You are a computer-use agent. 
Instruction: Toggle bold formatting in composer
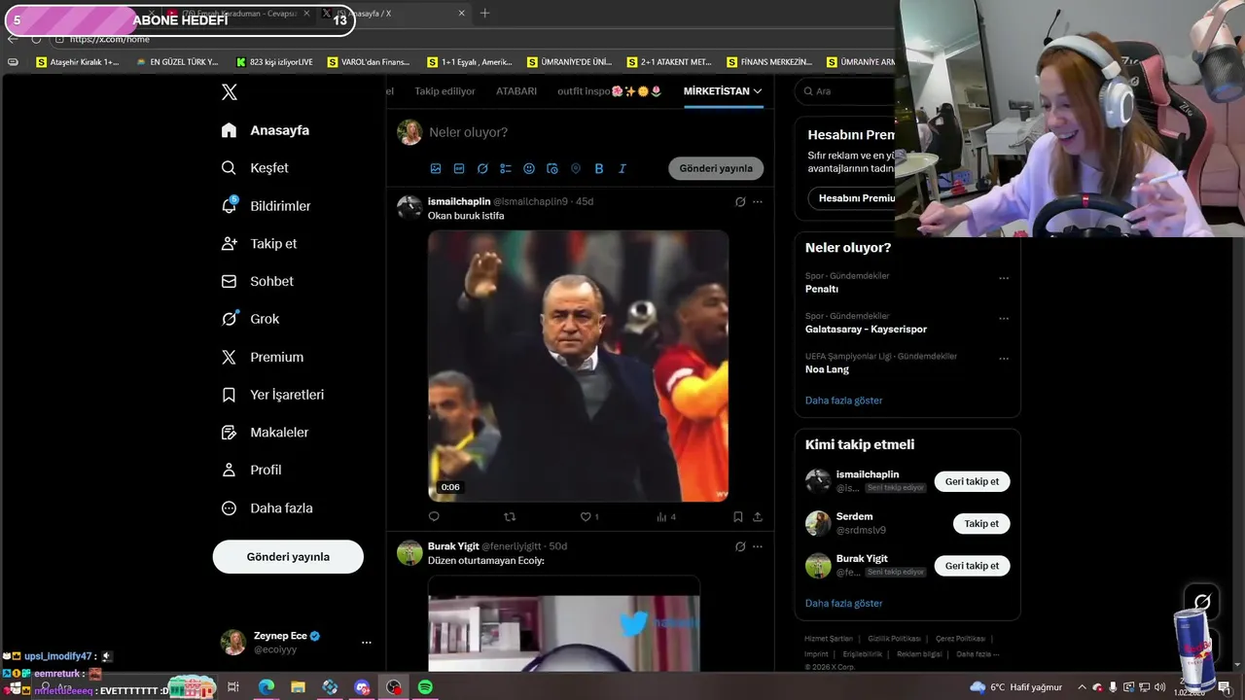click(599, 168)
